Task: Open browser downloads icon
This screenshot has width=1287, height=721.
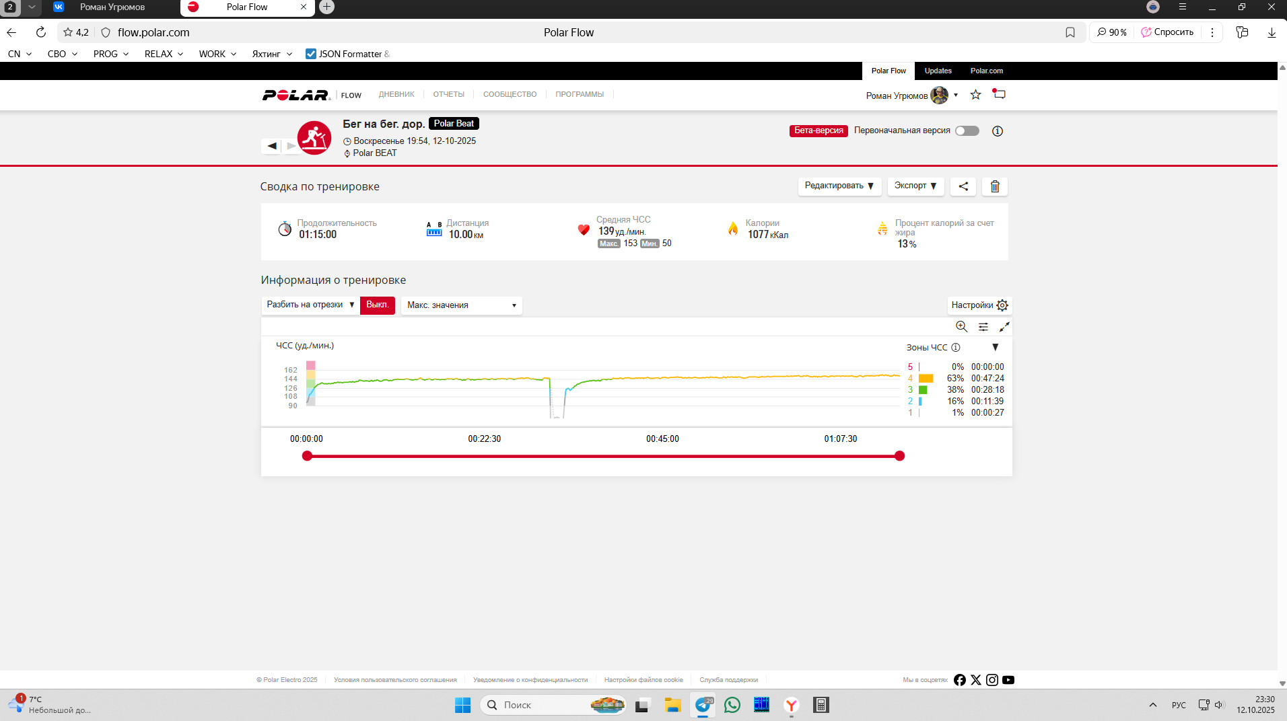Action: click(1272, 32)
